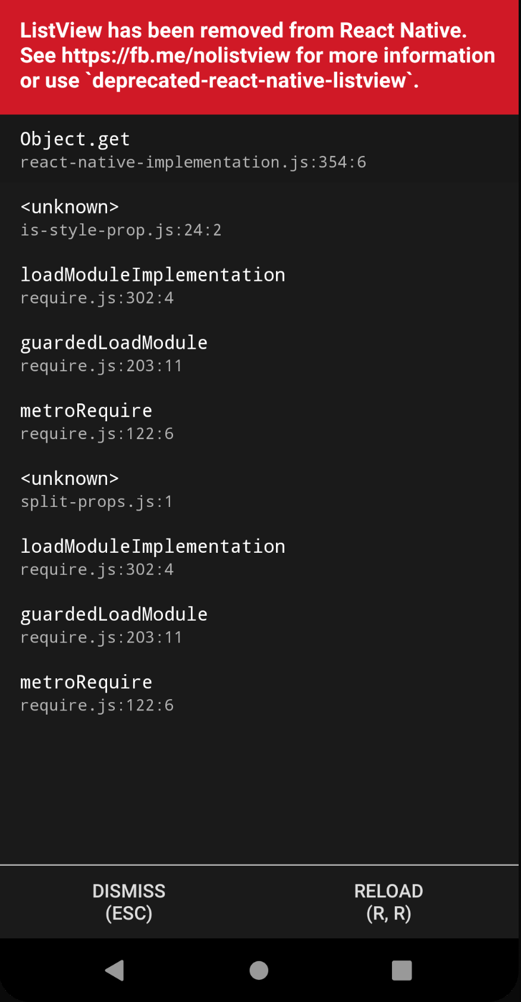Open the second guardedLoadModule frame
This screenshot has width=521, height=1002.
114,613
